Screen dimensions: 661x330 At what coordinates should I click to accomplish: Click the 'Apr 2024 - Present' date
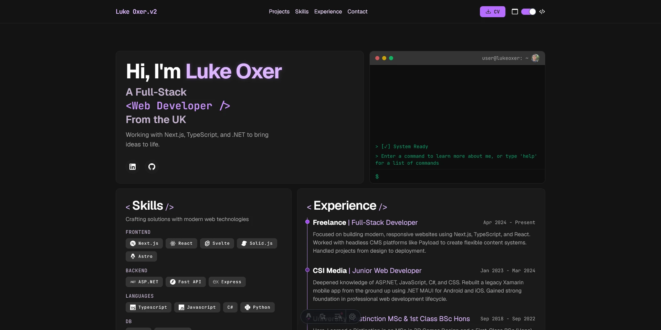pyautogui.click(x=509, y=222)
